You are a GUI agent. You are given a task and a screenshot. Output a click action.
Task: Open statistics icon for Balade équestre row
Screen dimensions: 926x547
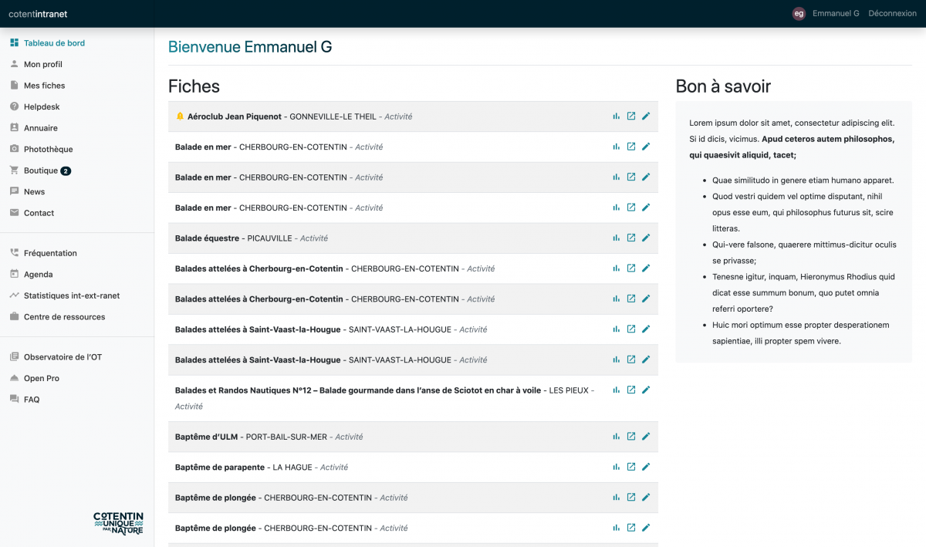click(616, 238)
